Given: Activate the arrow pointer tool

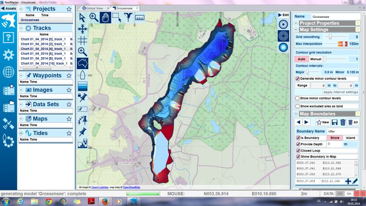Looking at the screenshot, I should click(83, 17).
